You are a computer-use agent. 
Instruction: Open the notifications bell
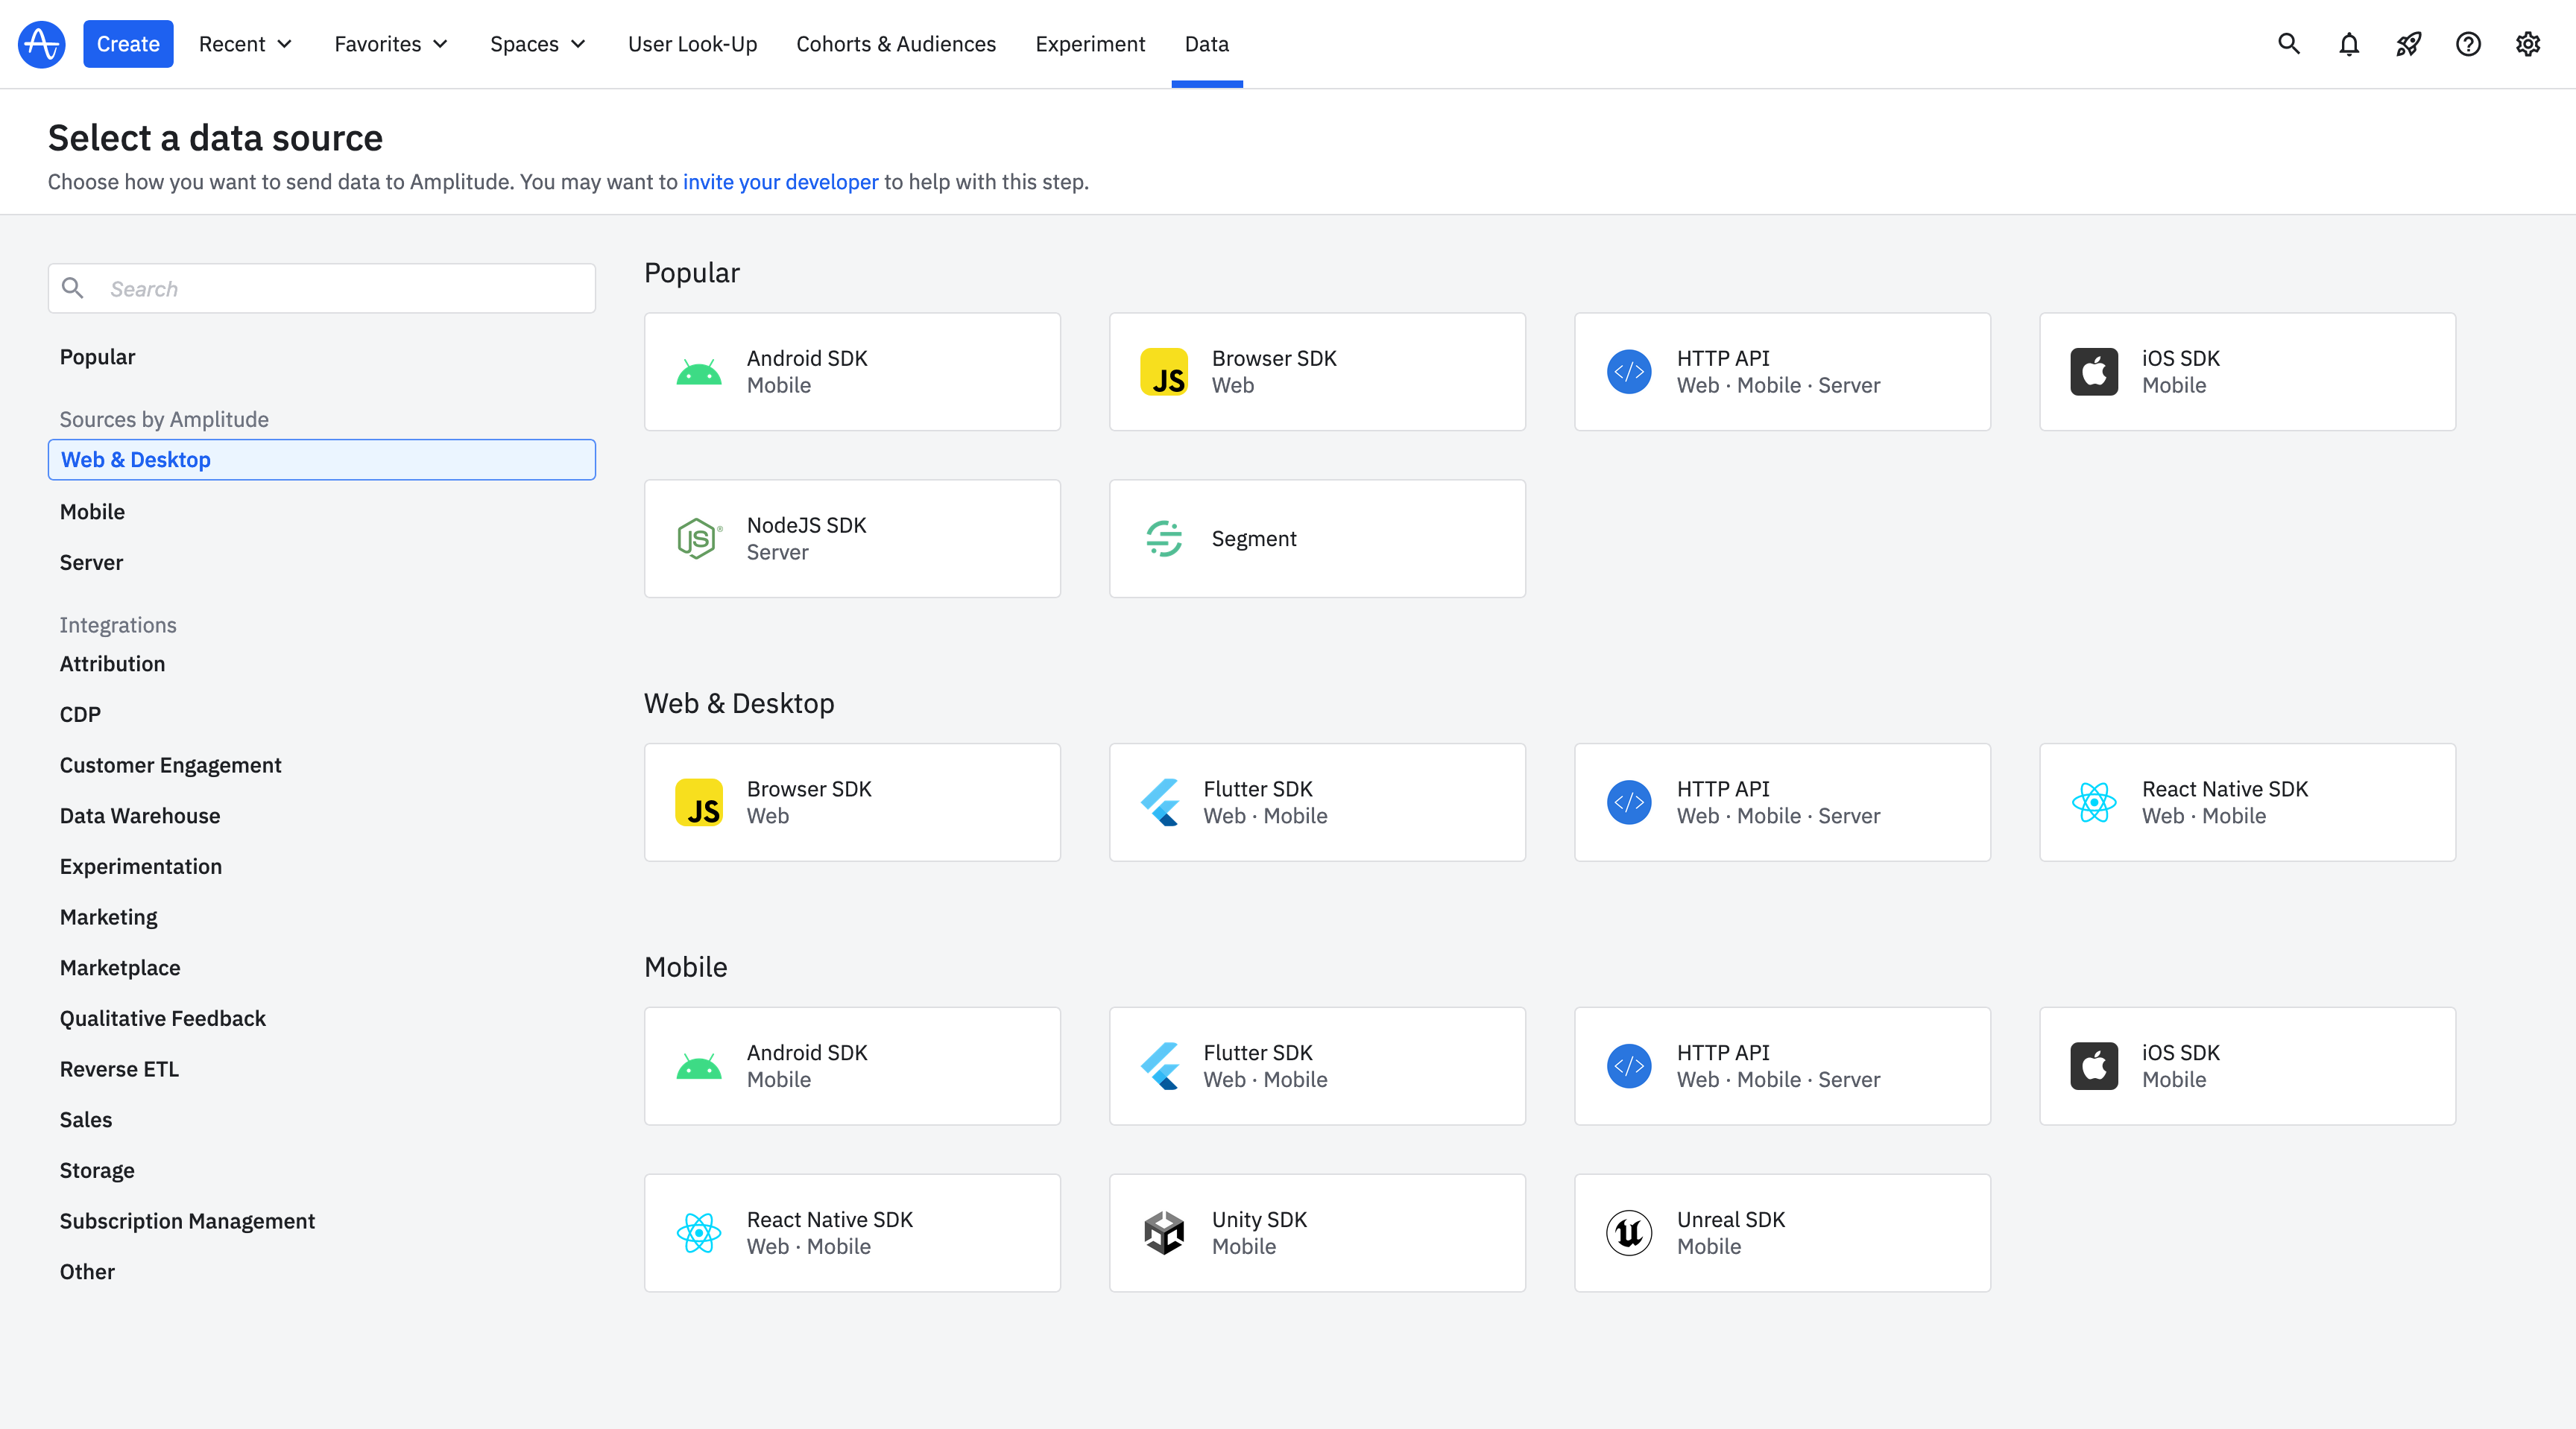(2349, 44)
